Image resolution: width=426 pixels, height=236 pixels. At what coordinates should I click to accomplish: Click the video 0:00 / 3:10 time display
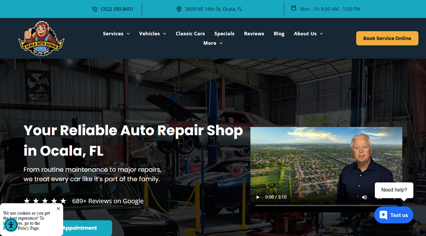tap(276, 197)
